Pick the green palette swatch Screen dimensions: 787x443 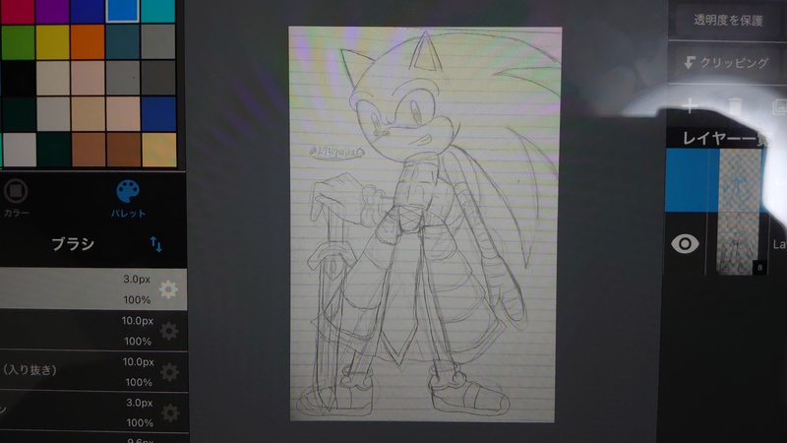(x=18, y=42)
